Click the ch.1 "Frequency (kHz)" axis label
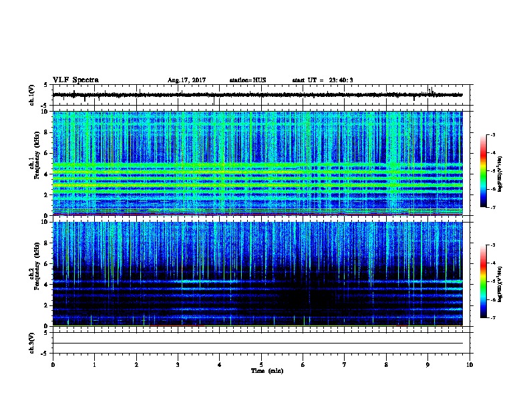The image size is (529, 409). tap(37, 155)
